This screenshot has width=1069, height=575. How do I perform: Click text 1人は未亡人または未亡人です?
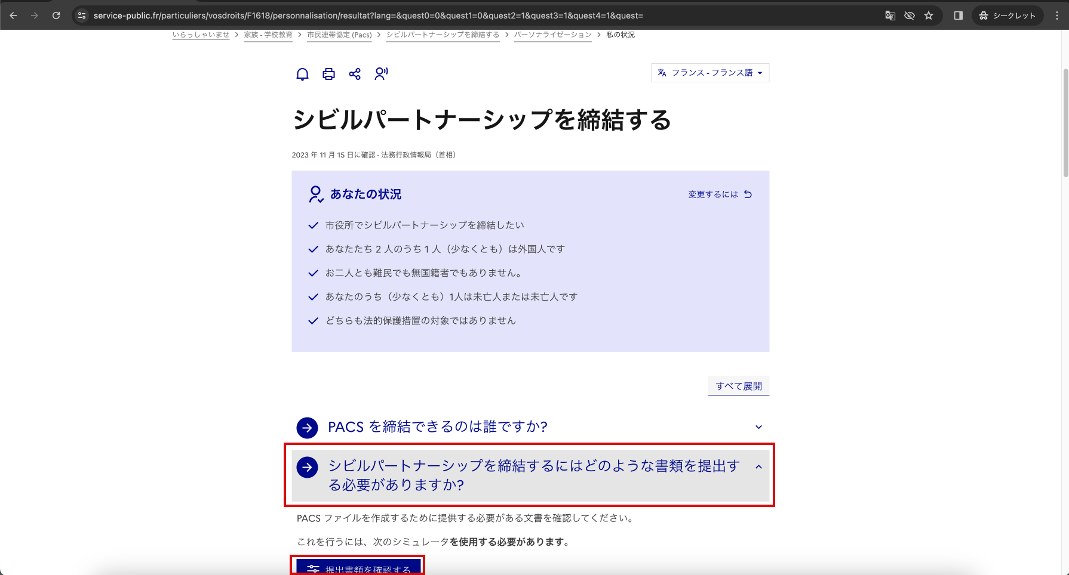(x=513, y=296)
